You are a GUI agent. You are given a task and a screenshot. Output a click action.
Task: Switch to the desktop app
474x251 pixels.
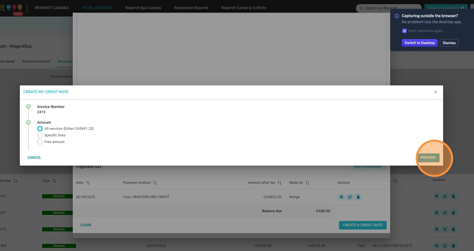(x=419, y=43)
